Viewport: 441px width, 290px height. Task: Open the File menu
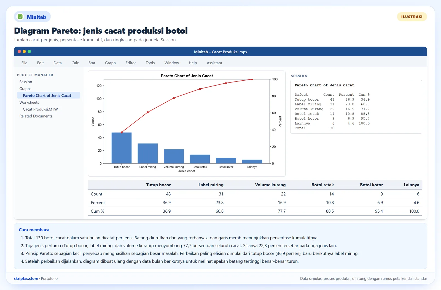pos(24,63)
